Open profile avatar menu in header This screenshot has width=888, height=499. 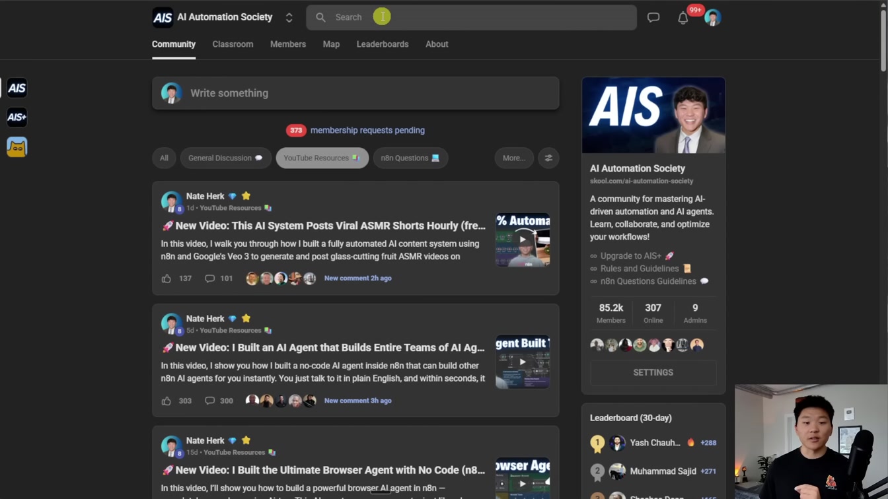(x=712, y=18)
